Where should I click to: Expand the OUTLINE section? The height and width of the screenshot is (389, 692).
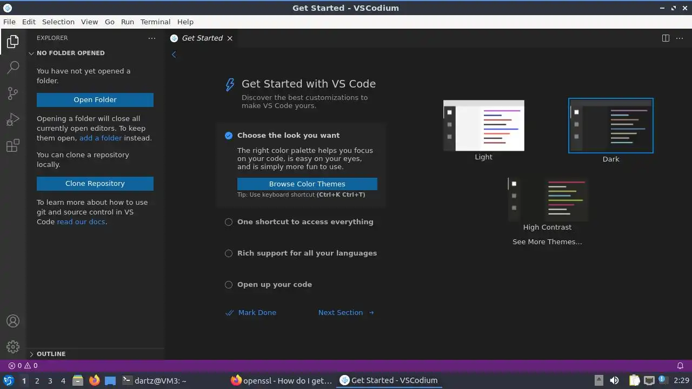coord(95,354)
